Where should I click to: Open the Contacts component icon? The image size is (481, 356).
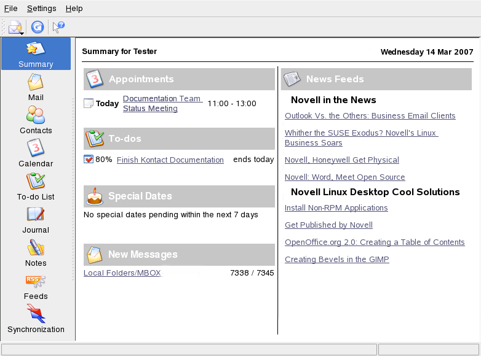36,115
